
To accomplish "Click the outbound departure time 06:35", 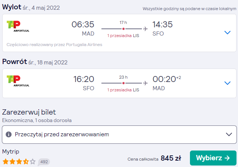I will (x=83, y=24).
